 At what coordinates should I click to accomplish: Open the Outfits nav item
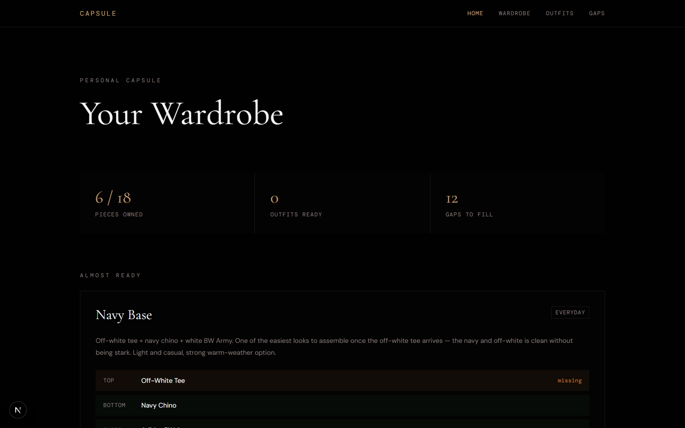pyautogui.click(x=559, y=13)
